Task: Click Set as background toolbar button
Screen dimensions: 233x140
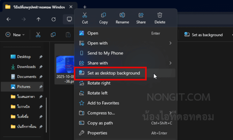Action: coord(204,35)
